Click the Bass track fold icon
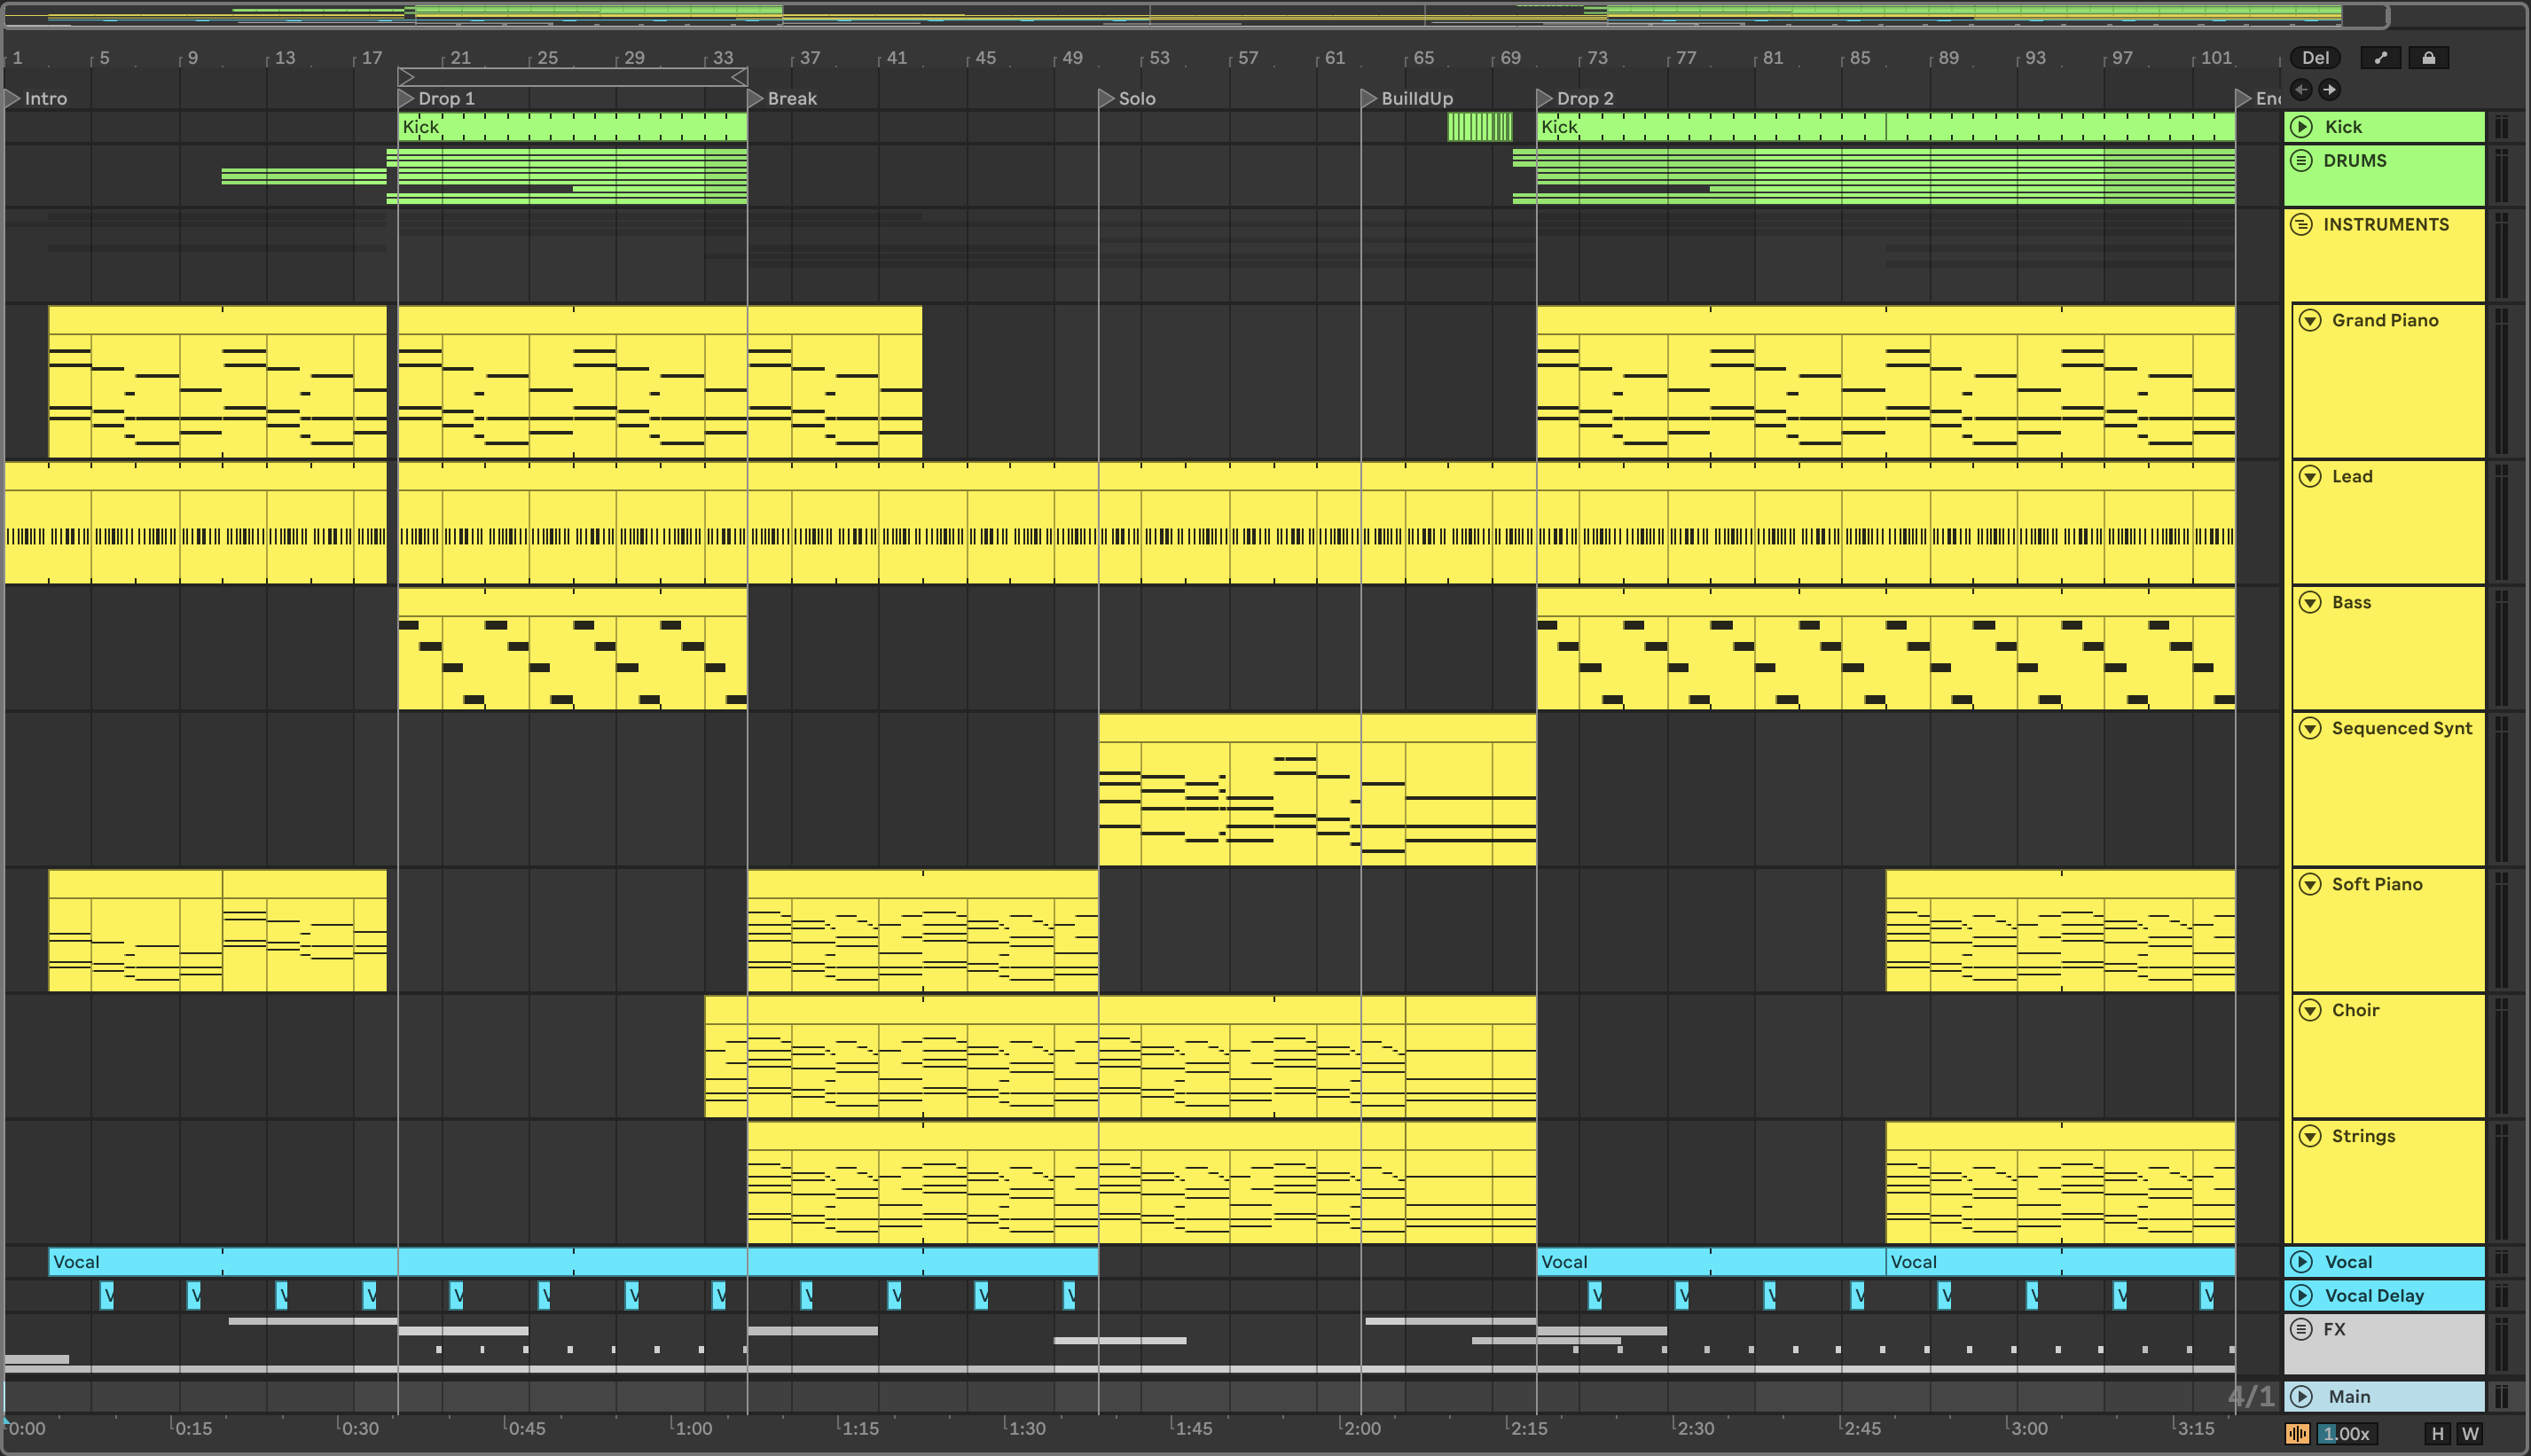Screen dimensions: 2531x1456 click(2310, 603)
